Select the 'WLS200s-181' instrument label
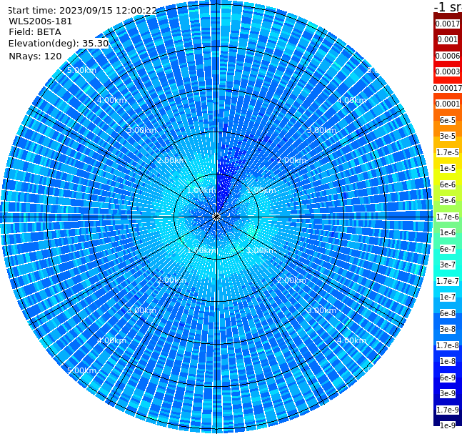This screenshot has height=434, width=462. point(41,21)
